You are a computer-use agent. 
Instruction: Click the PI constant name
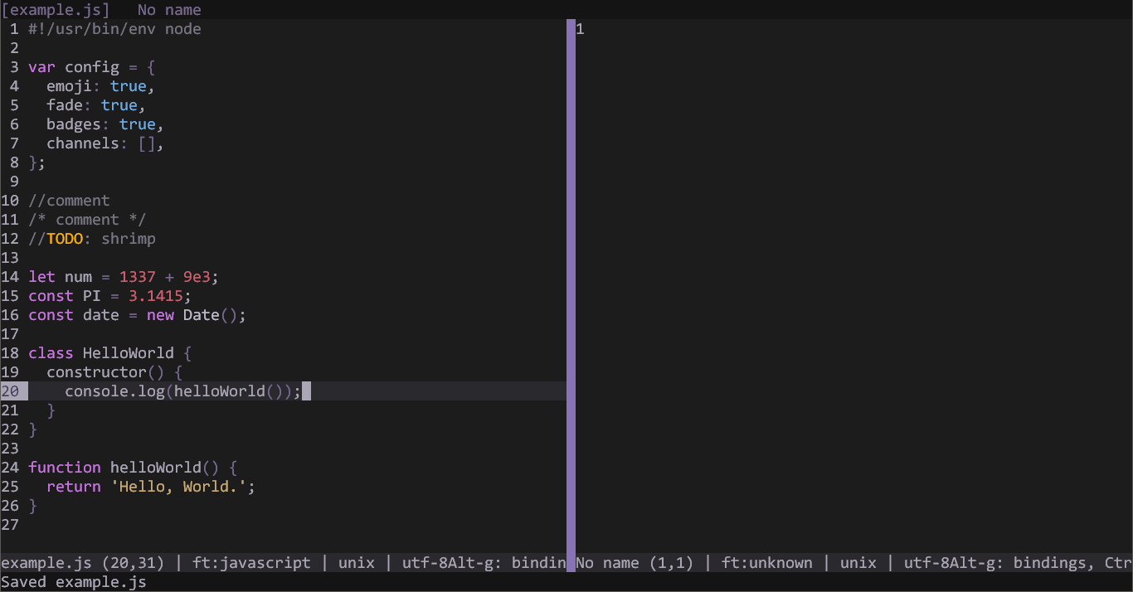click(x=92, y=296)
